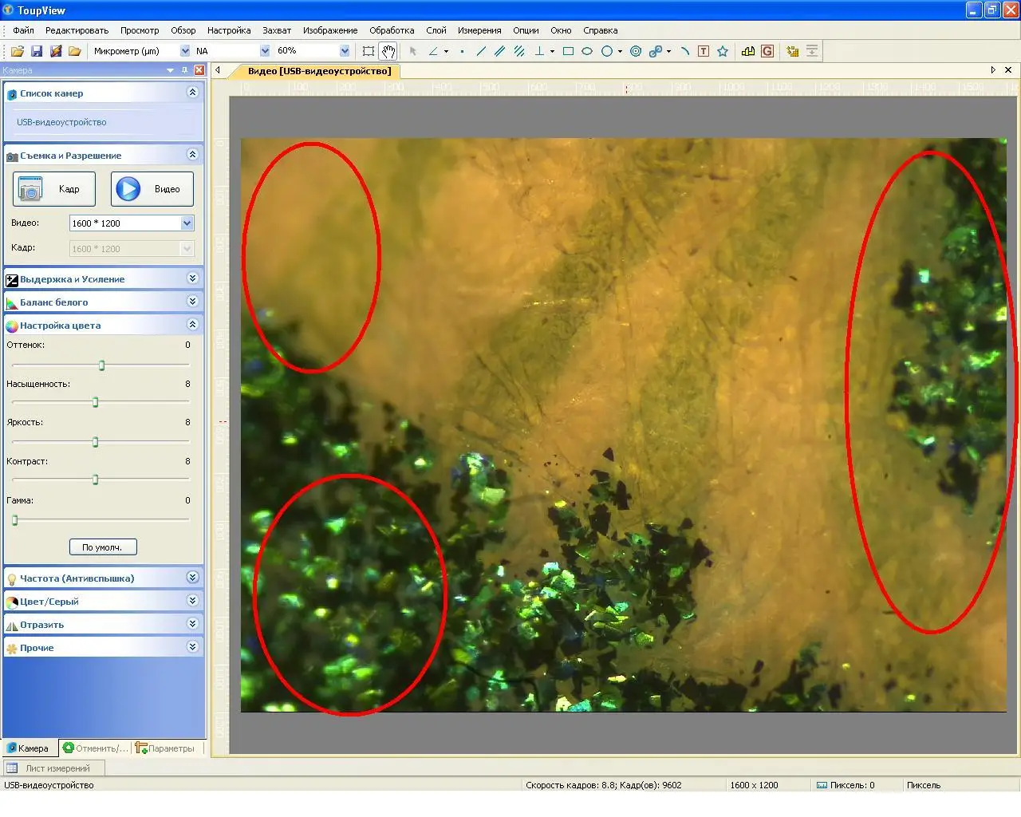This screenshot has height=817, width=1021.
Task: Expand the Прочие section
Action: [x=192, y=647]
